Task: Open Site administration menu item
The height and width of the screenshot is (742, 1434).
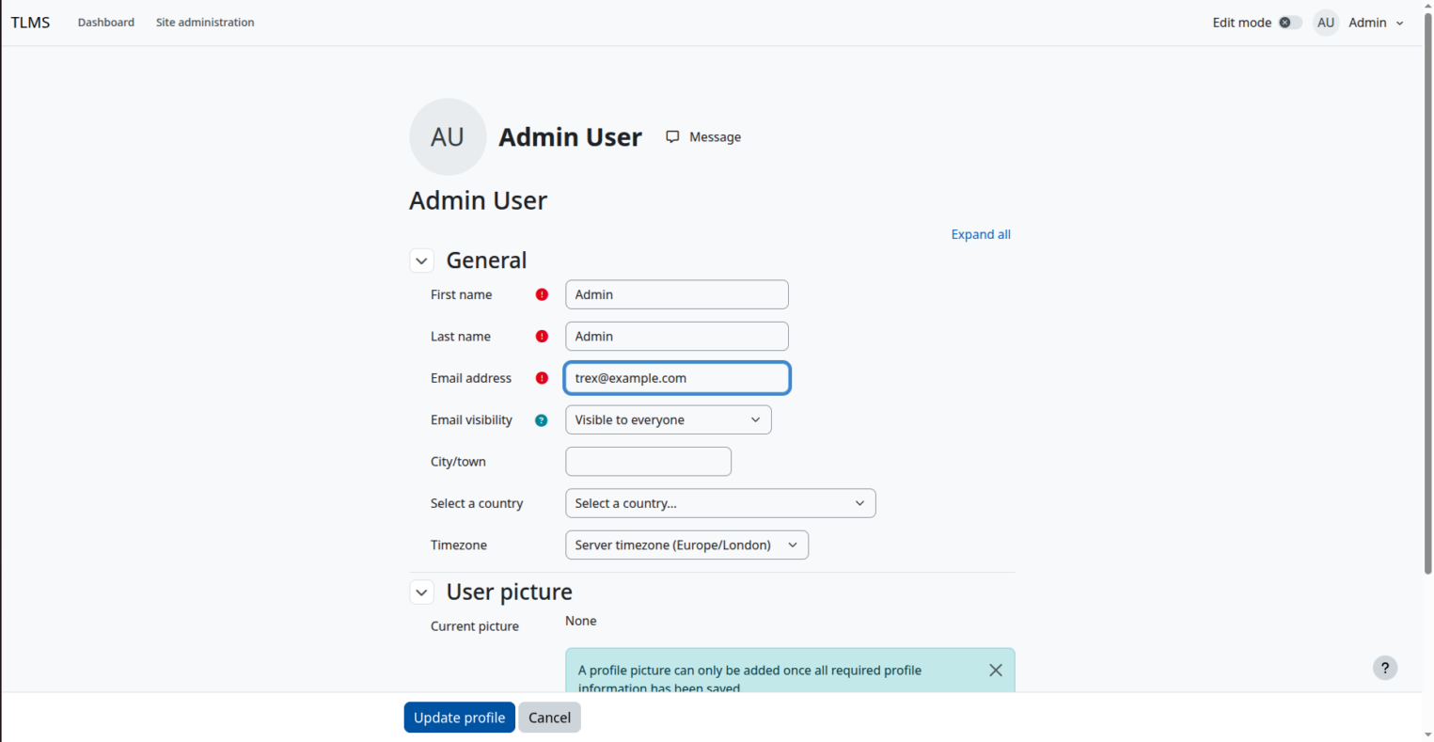Action: (x=205, y=23)
